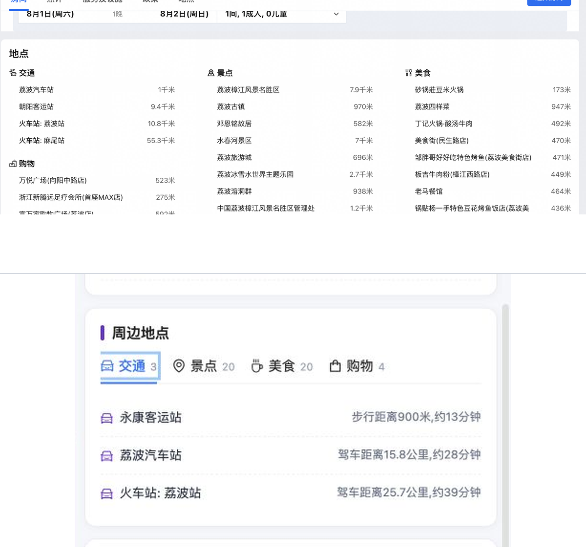Click 荔波汽车站 1千米 in top 交通 list

click(x=97, y=90)
